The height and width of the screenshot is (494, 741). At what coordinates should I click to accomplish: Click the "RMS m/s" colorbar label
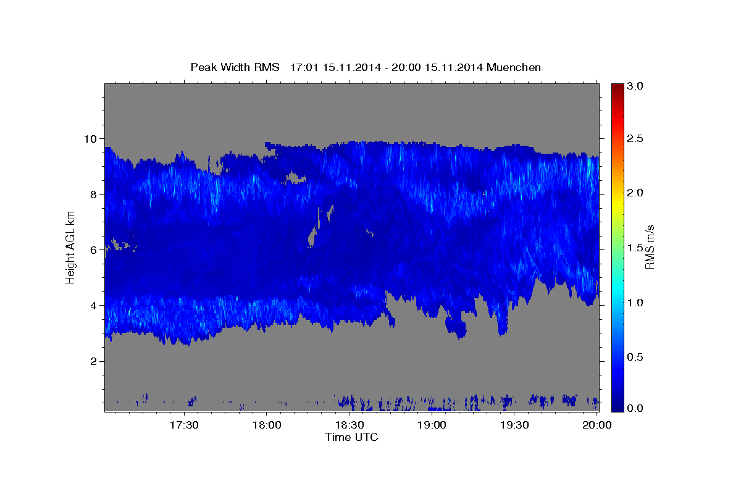650,247
